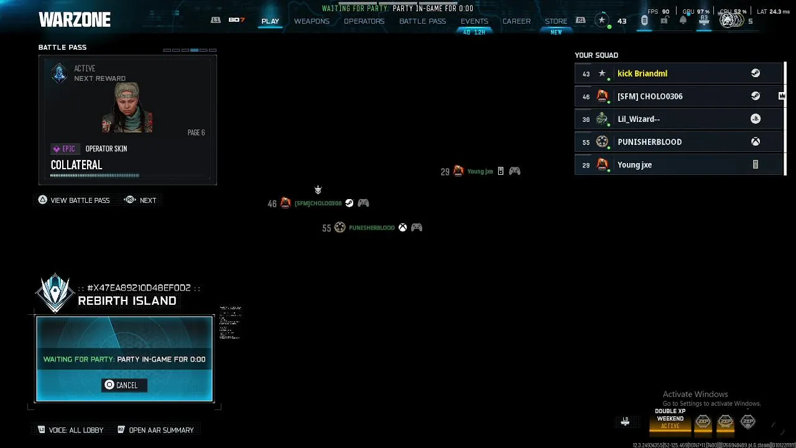796x448 pixels.
Task: Click the R3 social button icon
Action: tap(704, 21)
